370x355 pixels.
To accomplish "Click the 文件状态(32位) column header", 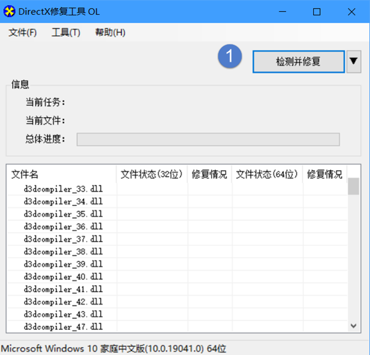I will coord(152,174).
